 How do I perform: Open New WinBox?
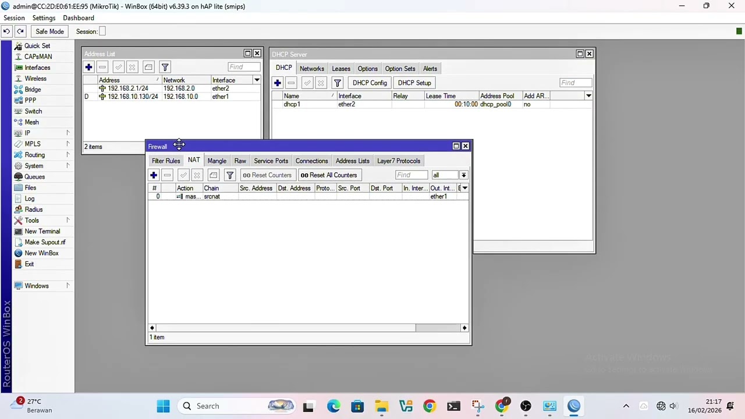pos(41,253)
